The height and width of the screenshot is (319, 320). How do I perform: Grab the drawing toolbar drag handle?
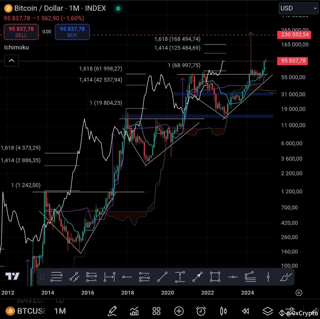42,277
